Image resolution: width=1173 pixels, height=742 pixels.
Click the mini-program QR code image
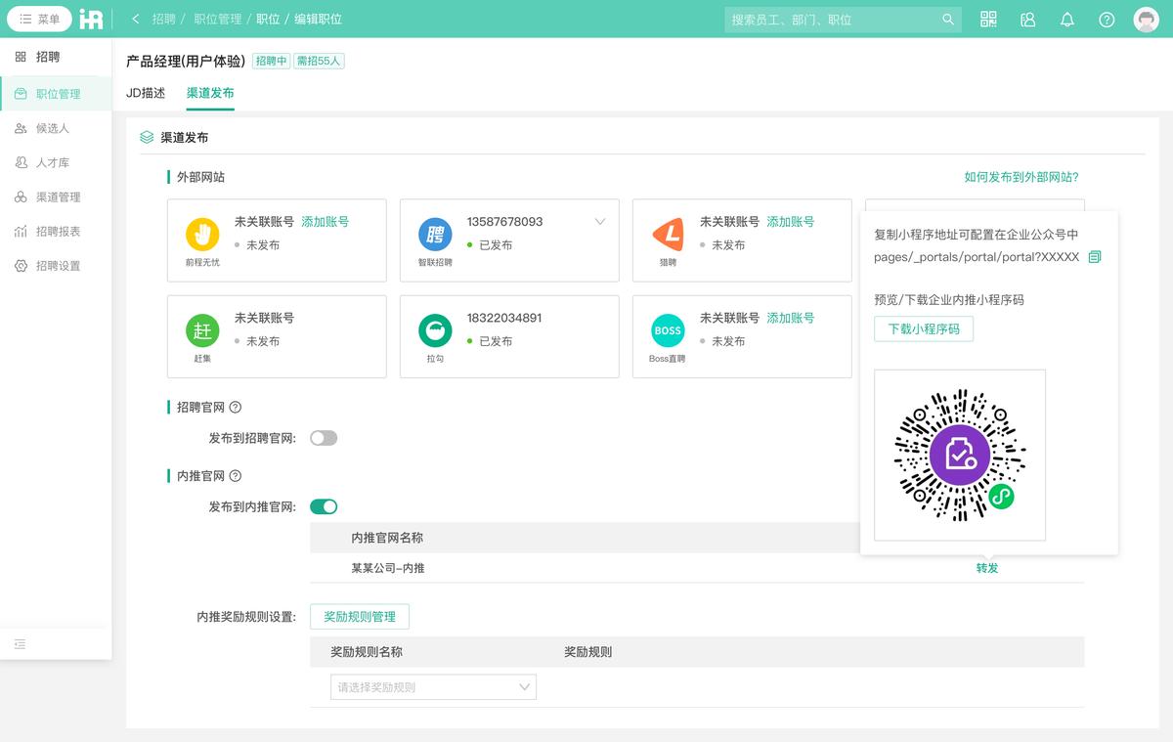coord(958,455)
